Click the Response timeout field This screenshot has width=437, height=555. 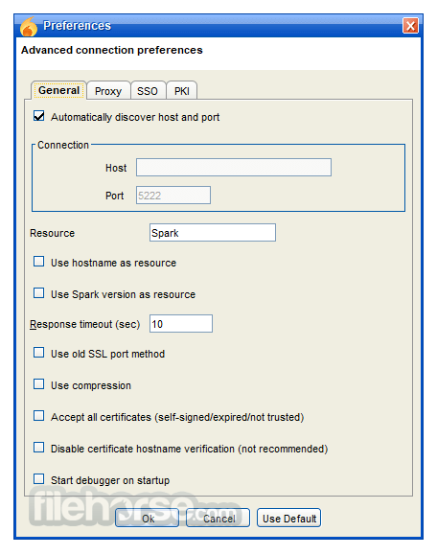tap(181, 324)
